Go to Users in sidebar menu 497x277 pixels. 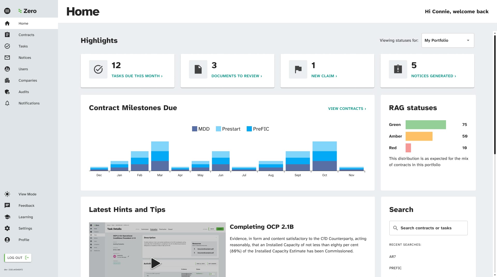tap(23, 69)
